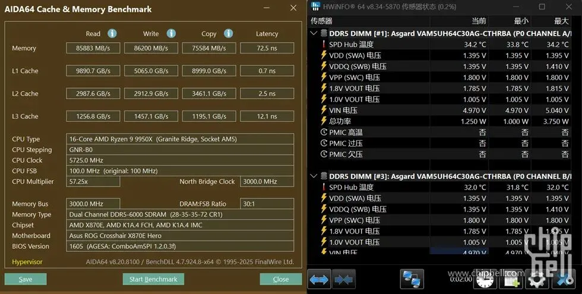The image size is (582, 294).
Task: Click lightning icon beside DIMM #1 VIN 电压
Action: point(324,110)
